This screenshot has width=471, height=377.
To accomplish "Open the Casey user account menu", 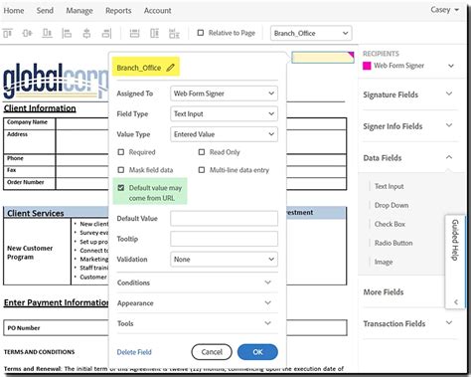I will pyautogui.click(x=444, y=10).
